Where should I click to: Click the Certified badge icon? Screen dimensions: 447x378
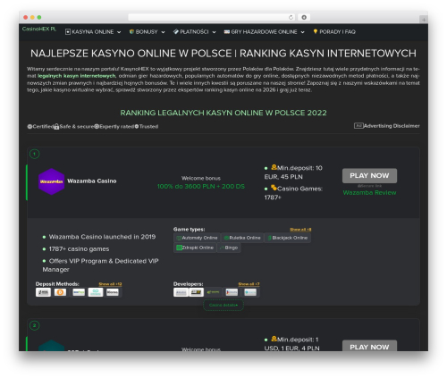click(x=30, y=127)
